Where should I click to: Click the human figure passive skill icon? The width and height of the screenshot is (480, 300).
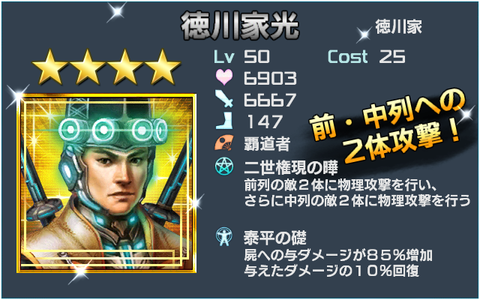(x=224, y=237)
